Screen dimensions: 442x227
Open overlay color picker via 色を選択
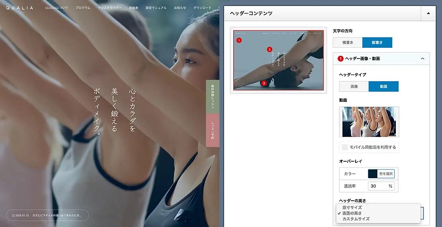[385, 174]
